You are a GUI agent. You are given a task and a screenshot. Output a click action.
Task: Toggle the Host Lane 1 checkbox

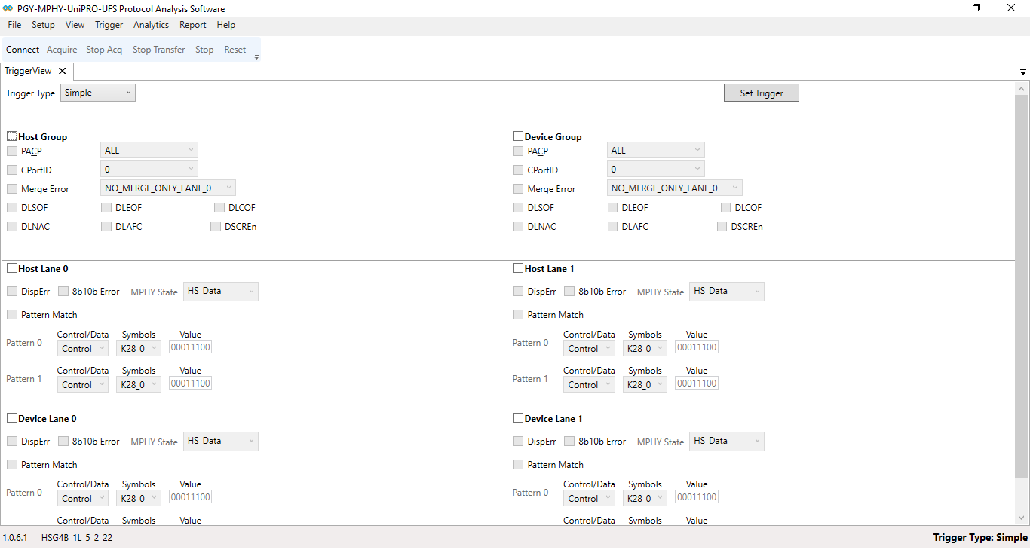click(x=518, y=268)
